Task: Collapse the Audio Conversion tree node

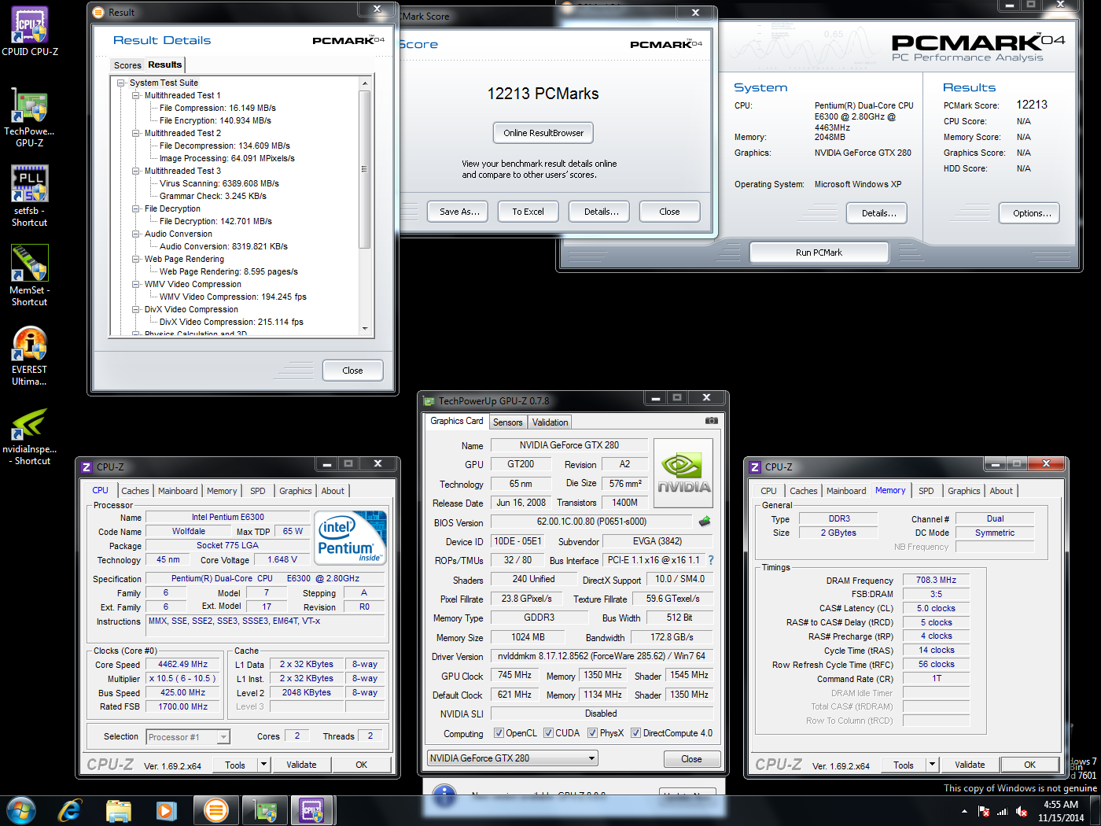Action: pos(136,234)
